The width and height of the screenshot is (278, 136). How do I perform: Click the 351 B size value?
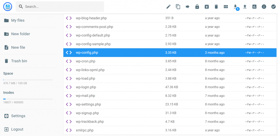(169, 18)
